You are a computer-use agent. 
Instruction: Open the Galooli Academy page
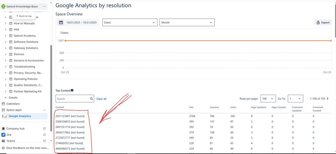coord(25,35)
